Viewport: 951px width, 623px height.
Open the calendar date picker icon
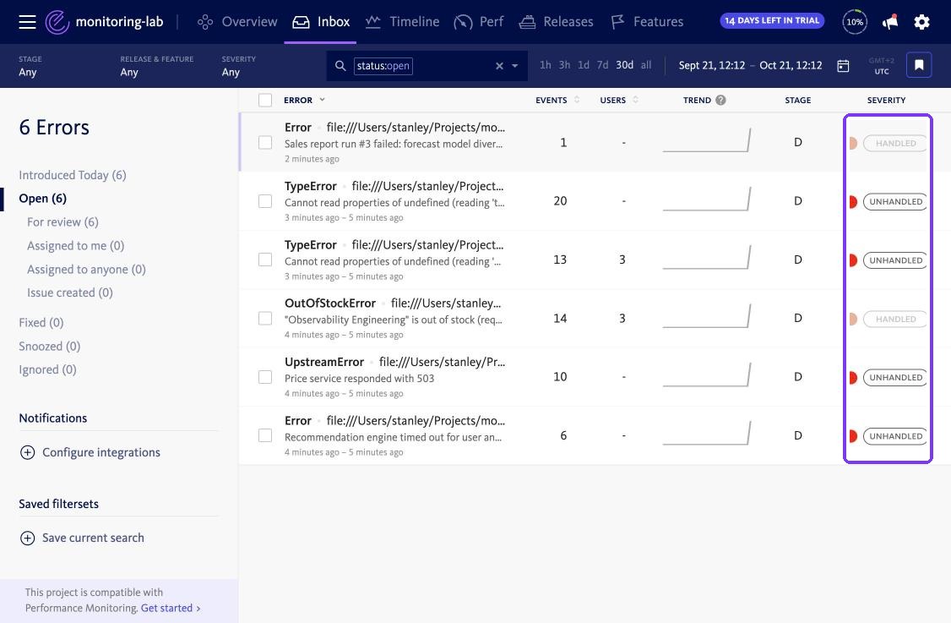point(843,66)
